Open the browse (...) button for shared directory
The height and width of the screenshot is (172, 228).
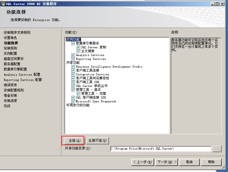(x=217, y=149)
